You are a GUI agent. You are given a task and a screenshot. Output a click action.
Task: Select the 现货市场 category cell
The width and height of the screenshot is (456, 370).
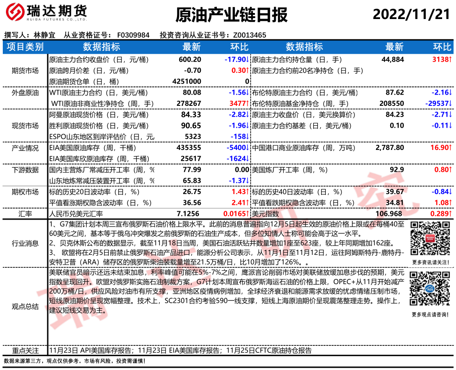click(x=25, y=125)
